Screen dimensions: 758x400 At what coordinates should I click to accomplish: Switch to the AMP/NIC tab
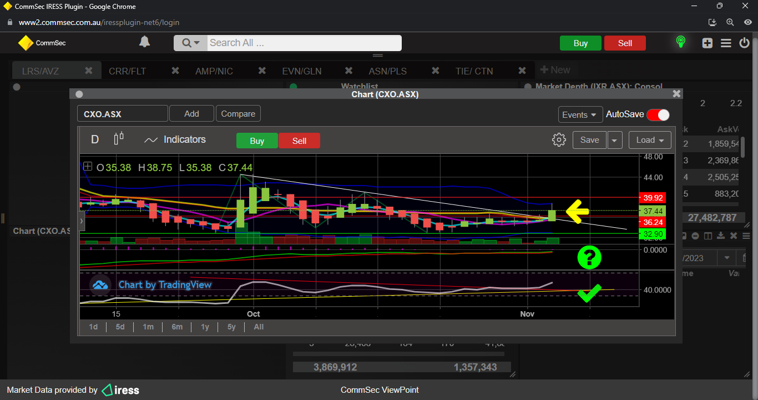coord(214,71)
